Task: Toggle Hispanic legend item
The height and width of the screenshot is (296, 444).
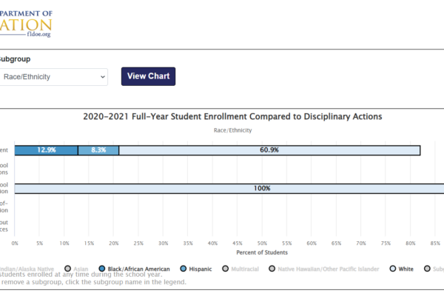Action: coord(196,269)
